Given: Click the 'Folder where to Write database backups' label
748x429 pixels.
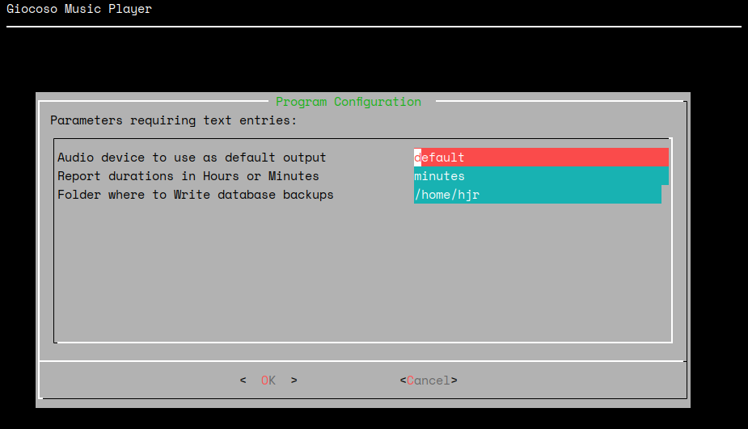Looking at the screenshot, I should [195, 195].
